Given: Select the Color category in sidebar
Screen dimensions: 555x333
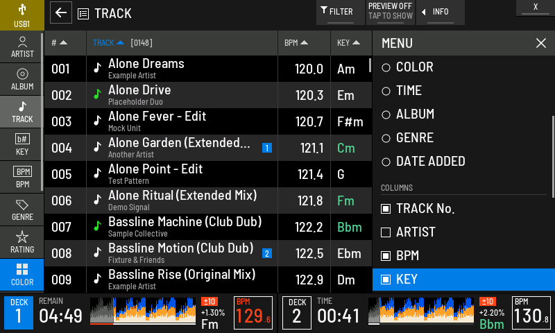Looking at the screenshot, I should pyautogui.click(x=22, y=275).
